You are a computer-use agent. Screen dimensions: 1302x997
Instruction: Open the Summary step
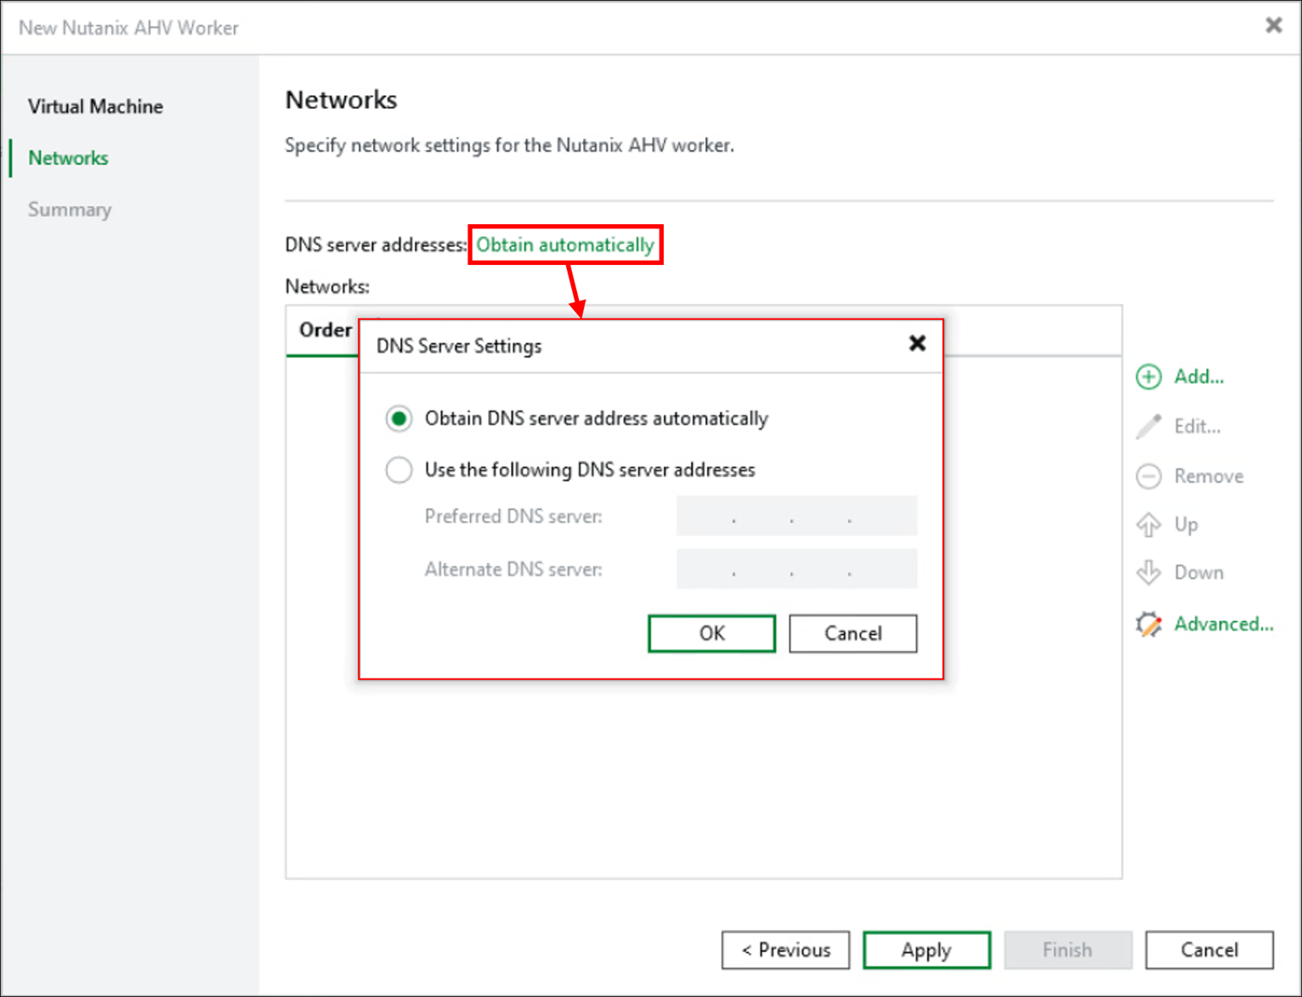pos(70,209)
